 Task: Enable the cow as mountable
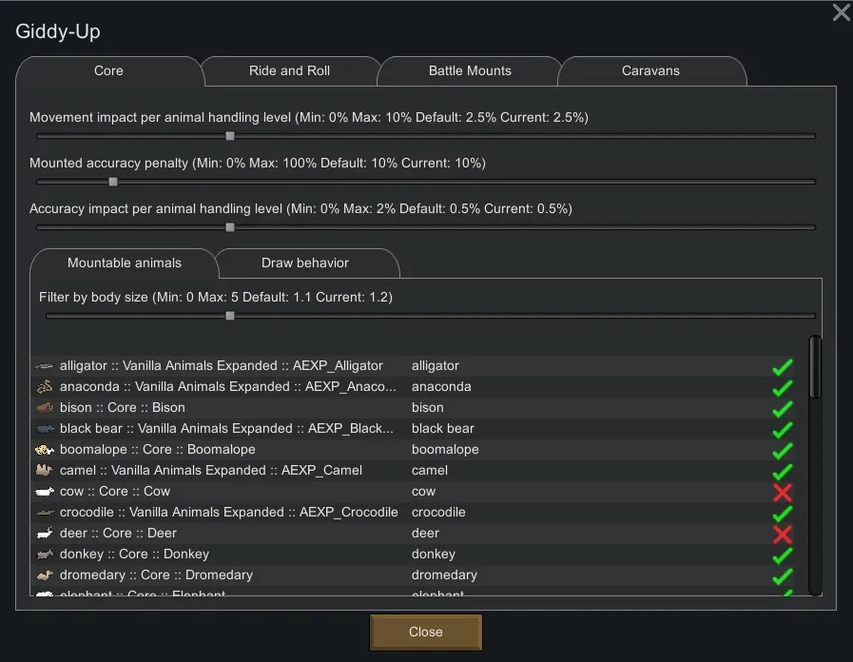tap(782, 492)
